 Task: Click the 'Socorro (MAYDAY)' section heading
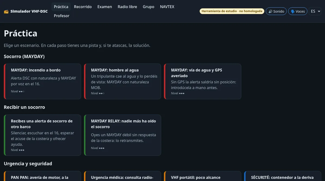pos(24,56)
